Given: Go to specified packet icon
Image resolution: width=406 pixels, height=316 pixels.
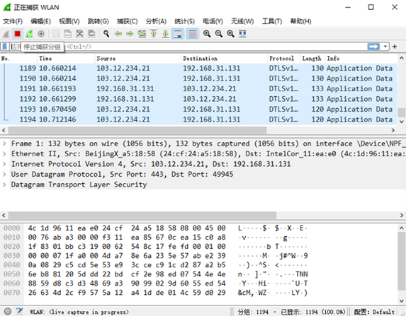Looking at the screenshot, I should (142, 34).
